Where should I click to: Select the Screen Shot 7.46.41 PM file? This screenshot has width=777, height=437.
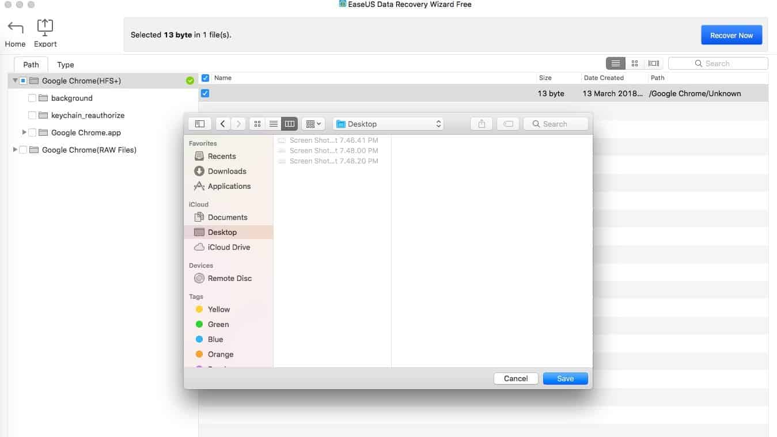click(328, 140)
